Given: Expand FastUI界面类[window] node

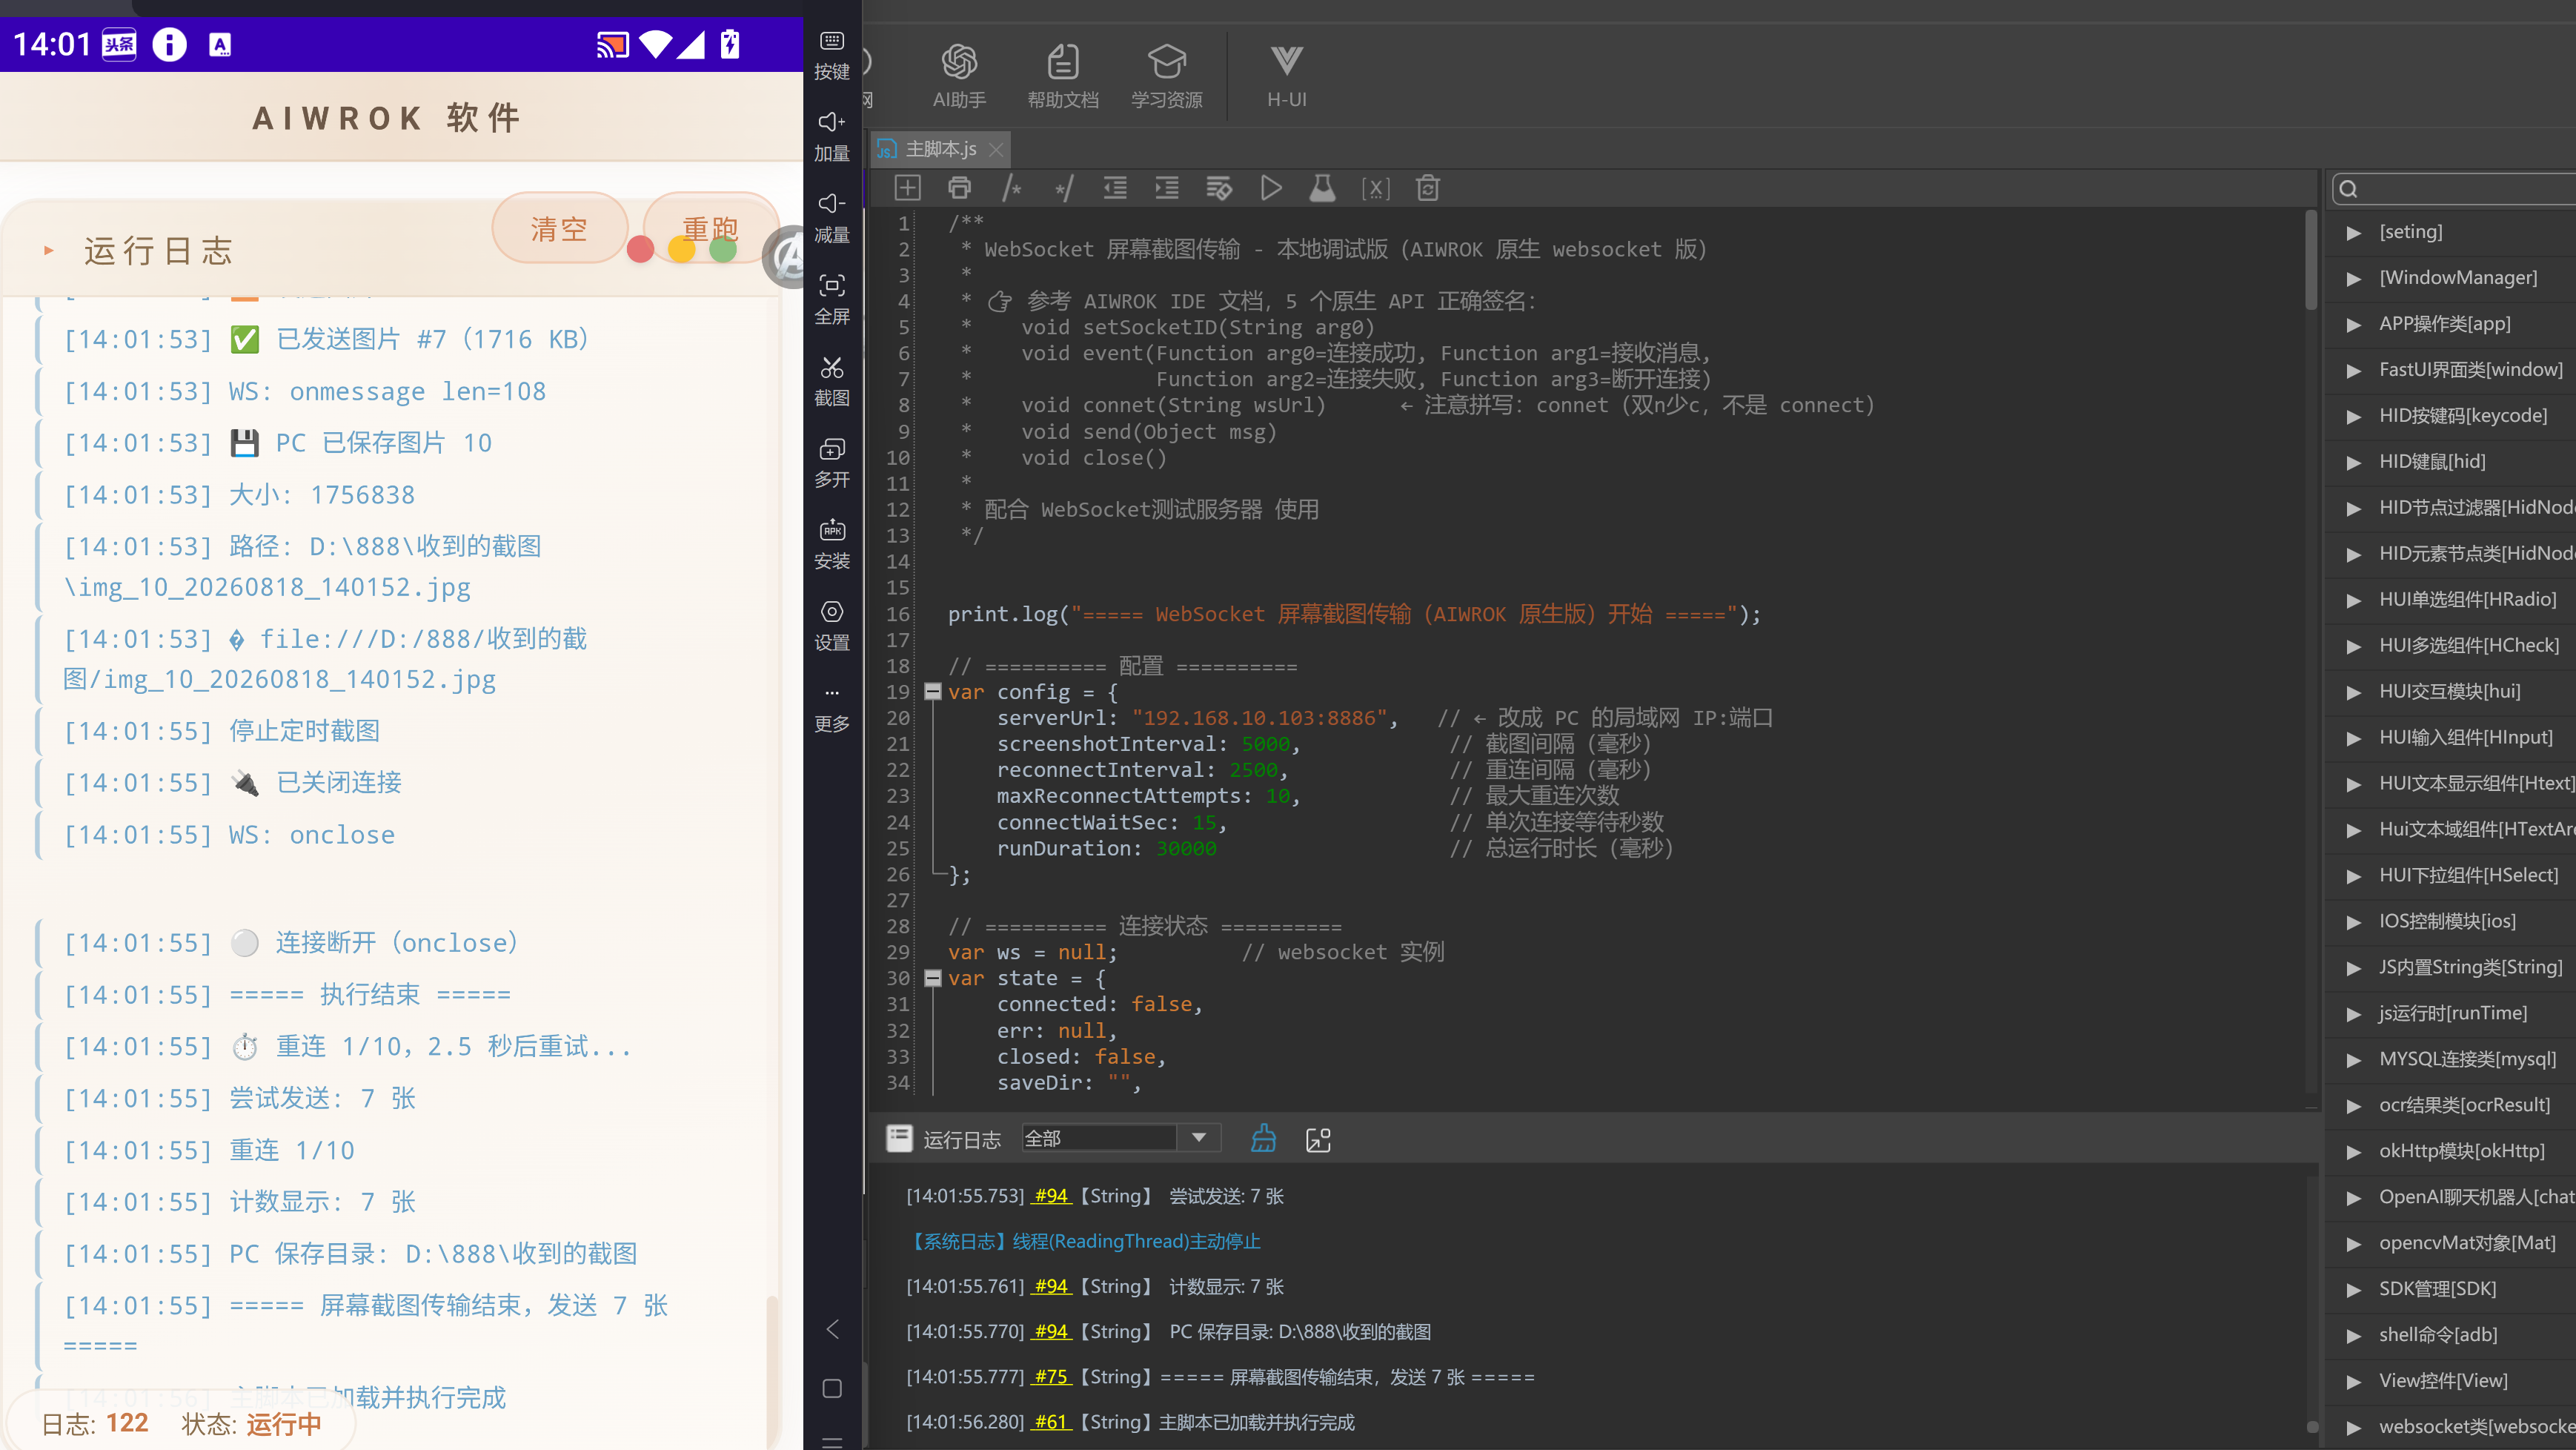Looking at the screenshot, I should [x=2353, y=370].
